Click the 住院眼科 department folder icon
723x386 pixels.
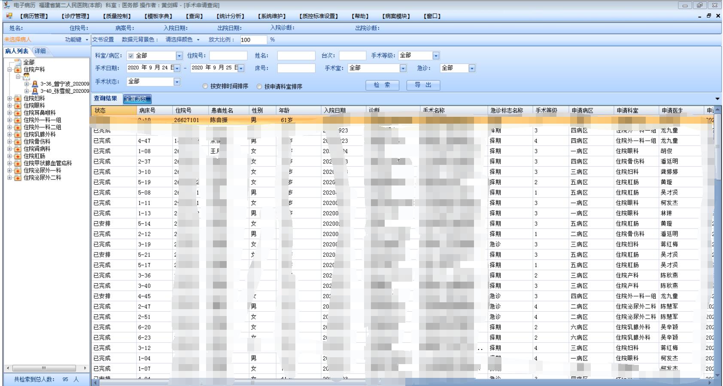(x=18, y=106)
